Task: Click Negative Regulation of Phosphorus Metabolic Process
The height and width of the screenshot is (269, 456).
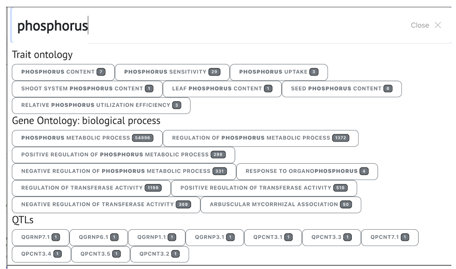Action: point(124,171)
